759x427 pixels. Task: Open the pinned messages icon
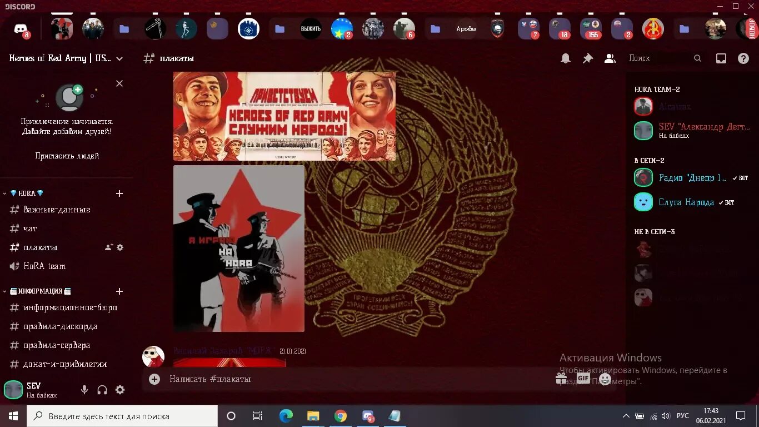[x=587, y=58]
